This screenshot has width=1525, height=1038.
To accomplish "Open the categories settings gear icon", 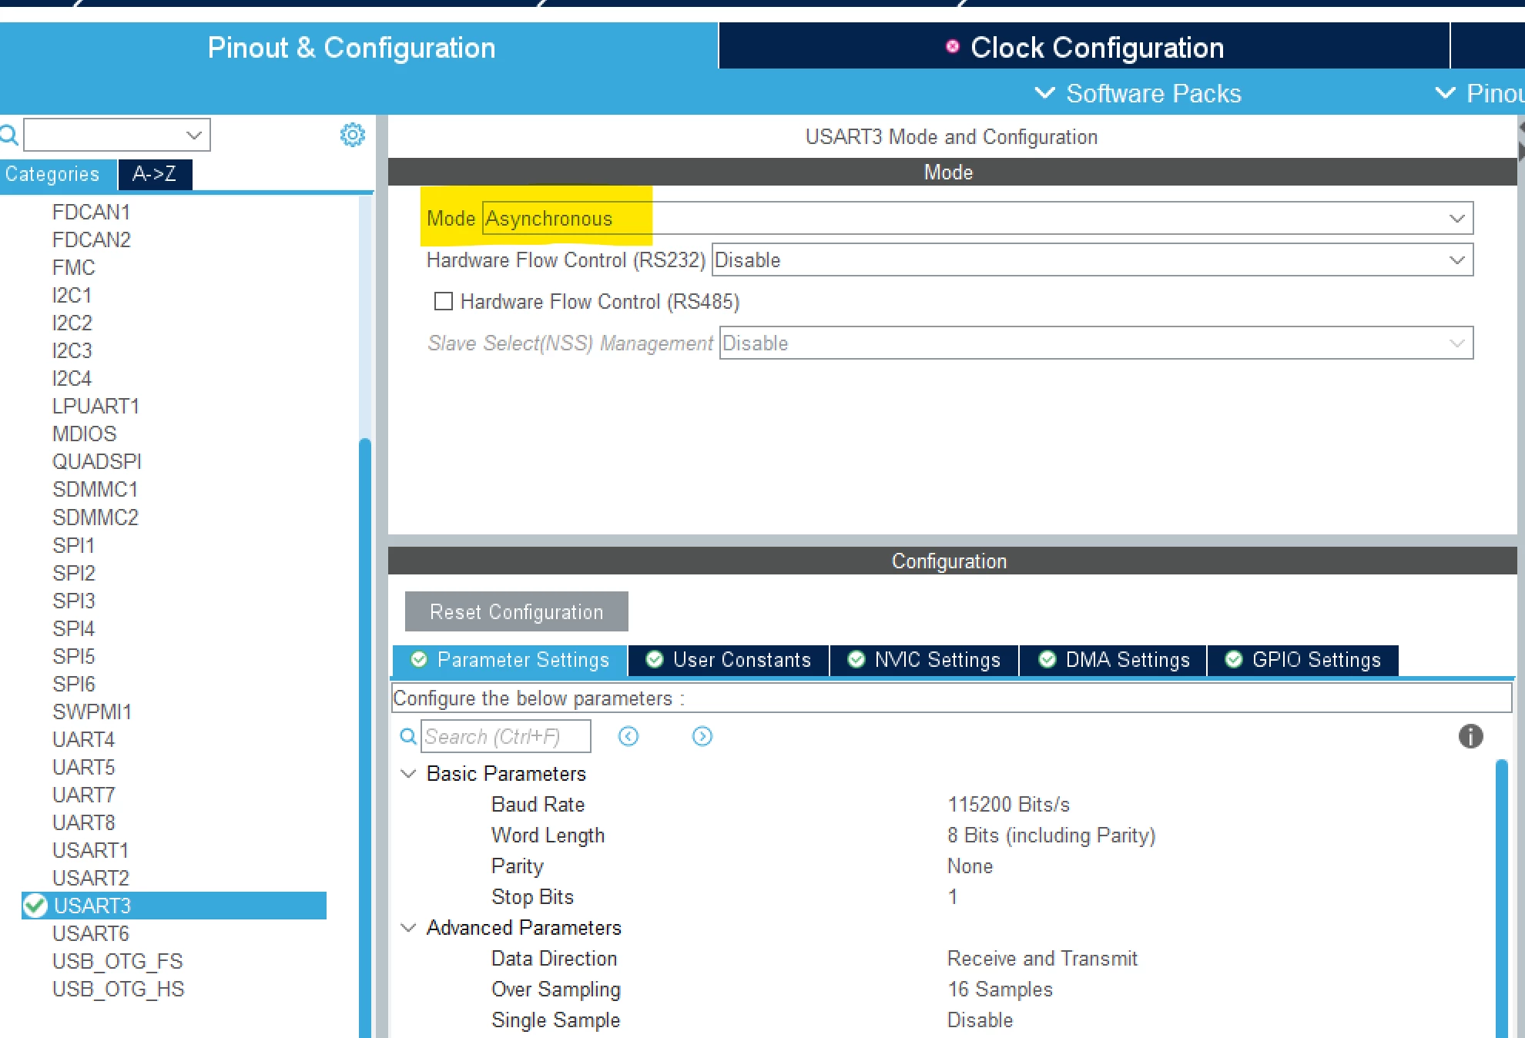I will point(352,135).
